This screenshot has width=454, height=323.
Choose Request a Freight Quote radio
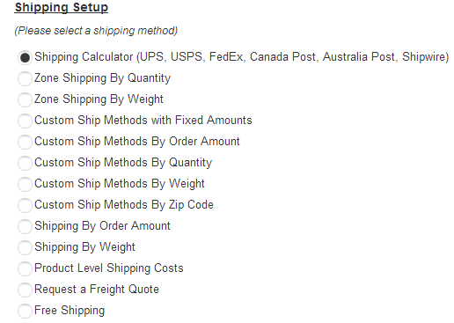point(25,290)
